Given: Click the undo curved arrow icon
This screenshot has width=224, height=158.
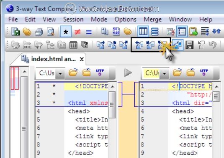Looking at the screenshot, I should click(x=213, y=45).
